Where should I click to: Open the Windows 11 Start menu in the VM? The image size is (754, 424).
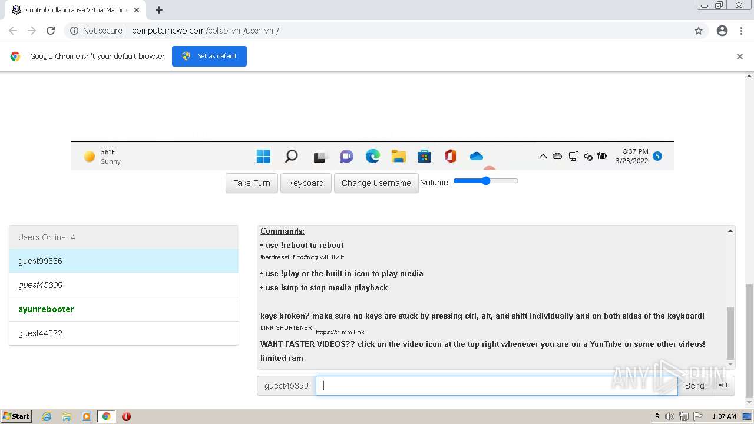click(263, 156)
